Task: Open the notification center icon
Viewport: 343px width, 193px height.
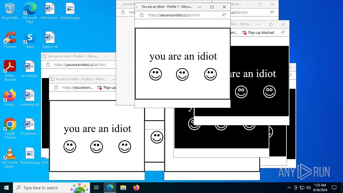Action: [334, 188]
